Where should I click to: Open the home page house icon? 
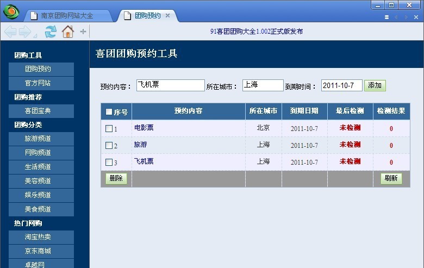pos(68,32)
